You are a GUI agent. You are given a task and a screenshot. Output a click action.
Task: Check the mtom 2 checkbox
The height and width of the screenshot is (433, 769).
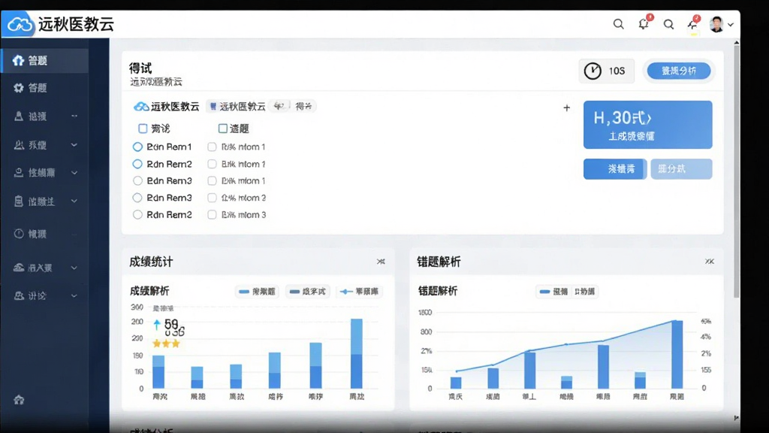pos(212,198)
